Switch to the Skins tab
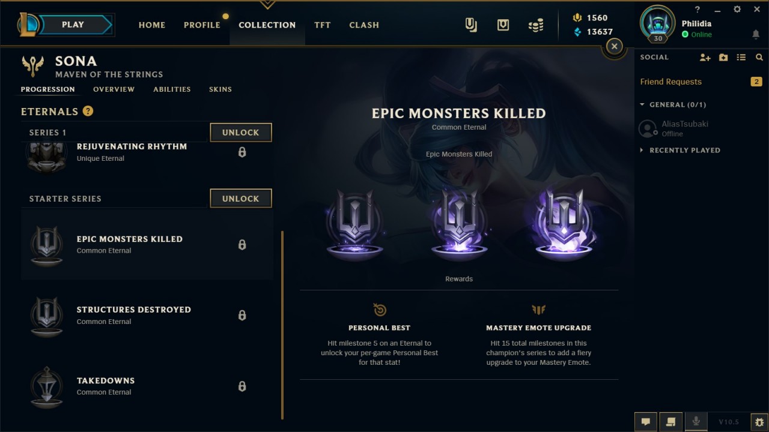Image resolution: width=769 pixels, height=432 pixels. coord(220,89)
